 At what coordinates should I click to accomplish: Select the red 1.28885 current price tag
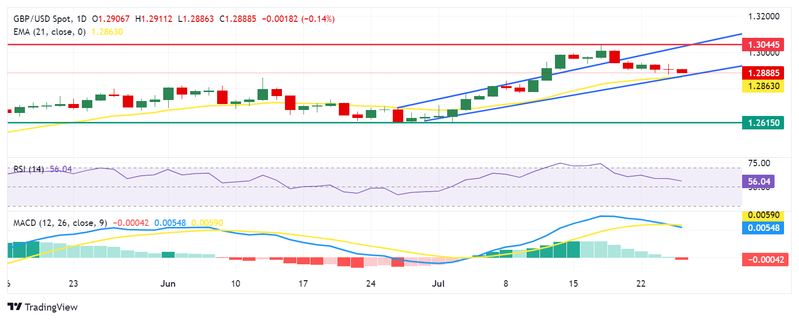coord(763,73)
